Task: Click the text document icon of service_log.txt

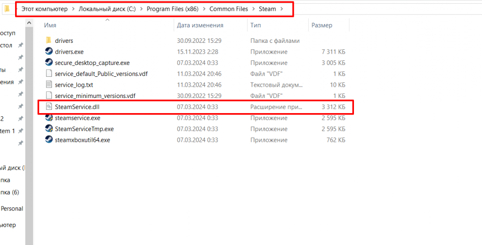Action: click(x=48, y=85)
